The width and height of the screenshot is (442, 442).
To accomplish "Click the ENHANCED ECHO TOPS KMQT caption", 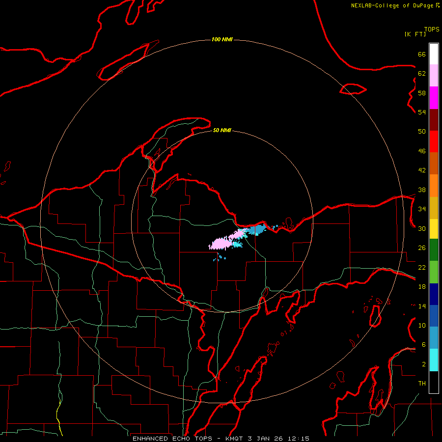I will coord(221,439).
